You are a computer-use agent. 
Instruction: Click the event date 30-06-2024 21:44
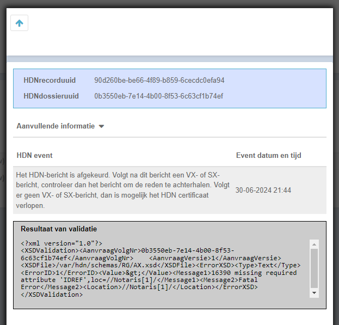263,190
